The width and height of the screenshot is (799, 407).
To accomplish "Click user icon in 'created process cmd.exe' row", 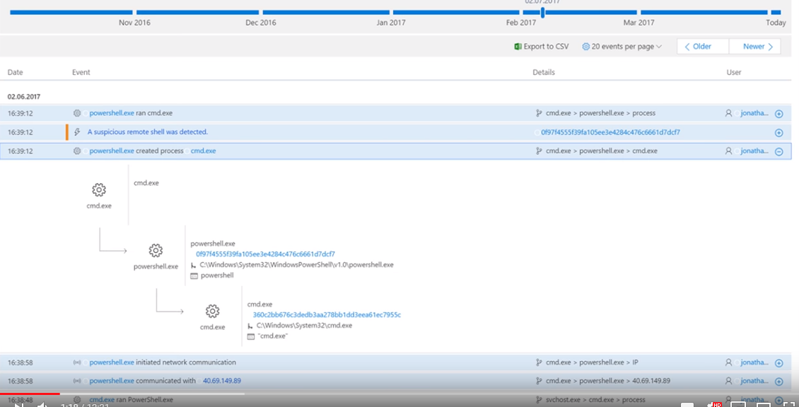I will [x=729, y=151].
